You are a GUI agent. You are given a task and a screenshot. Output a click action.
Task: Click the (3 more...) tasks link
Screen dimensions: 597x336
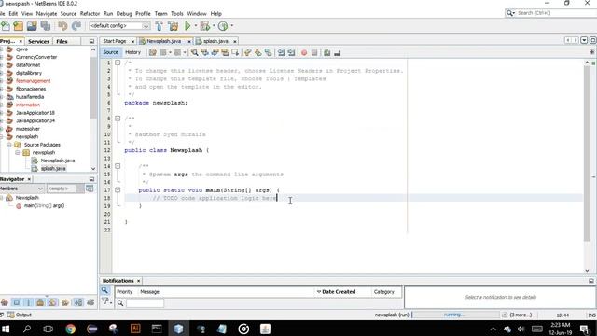(x=521, y=315)
